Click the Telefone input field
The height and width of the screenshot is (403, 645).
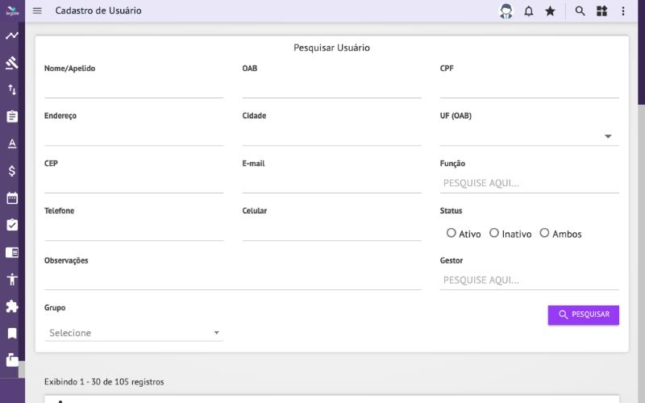[x=134, y=231]
